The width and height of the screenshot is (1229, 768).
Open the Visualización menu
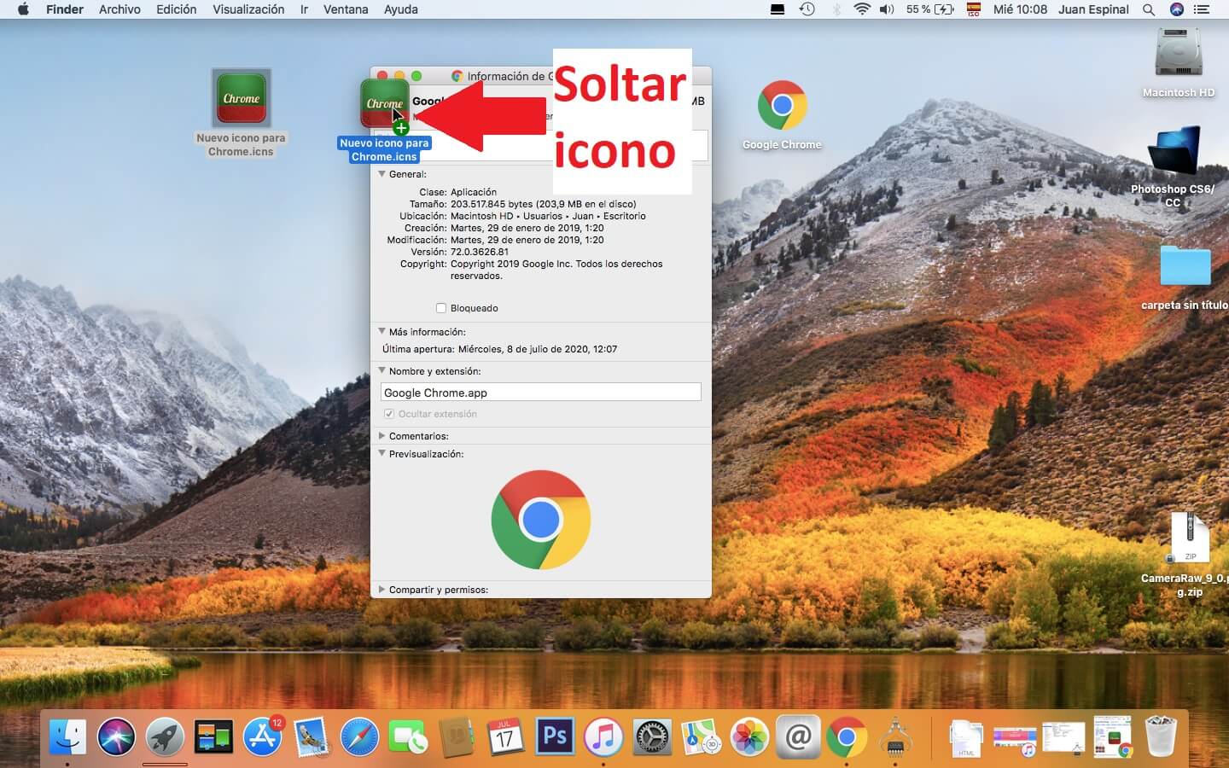point(248,9)
